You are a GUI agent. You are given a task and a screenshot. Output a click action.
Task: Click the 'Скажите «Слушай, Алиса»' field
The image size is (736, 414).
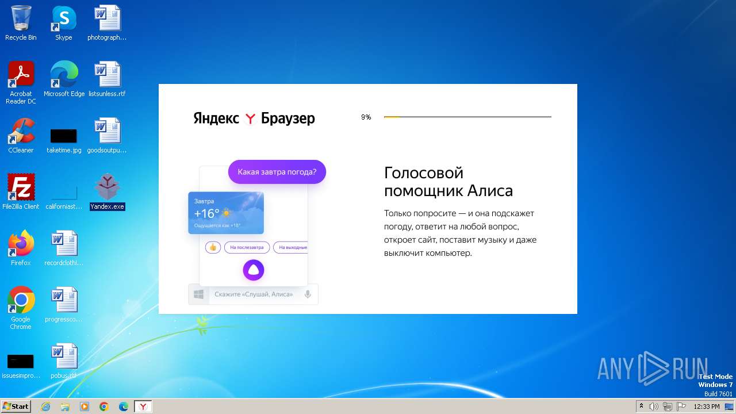pyautogui.click(x=254, y=294)
